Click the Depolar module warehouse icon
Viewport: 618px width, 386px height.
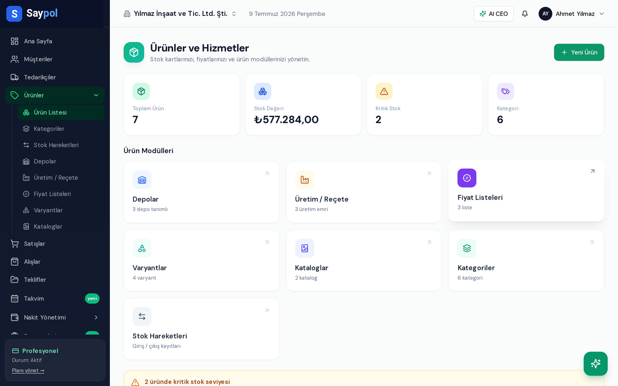(142, 180)
